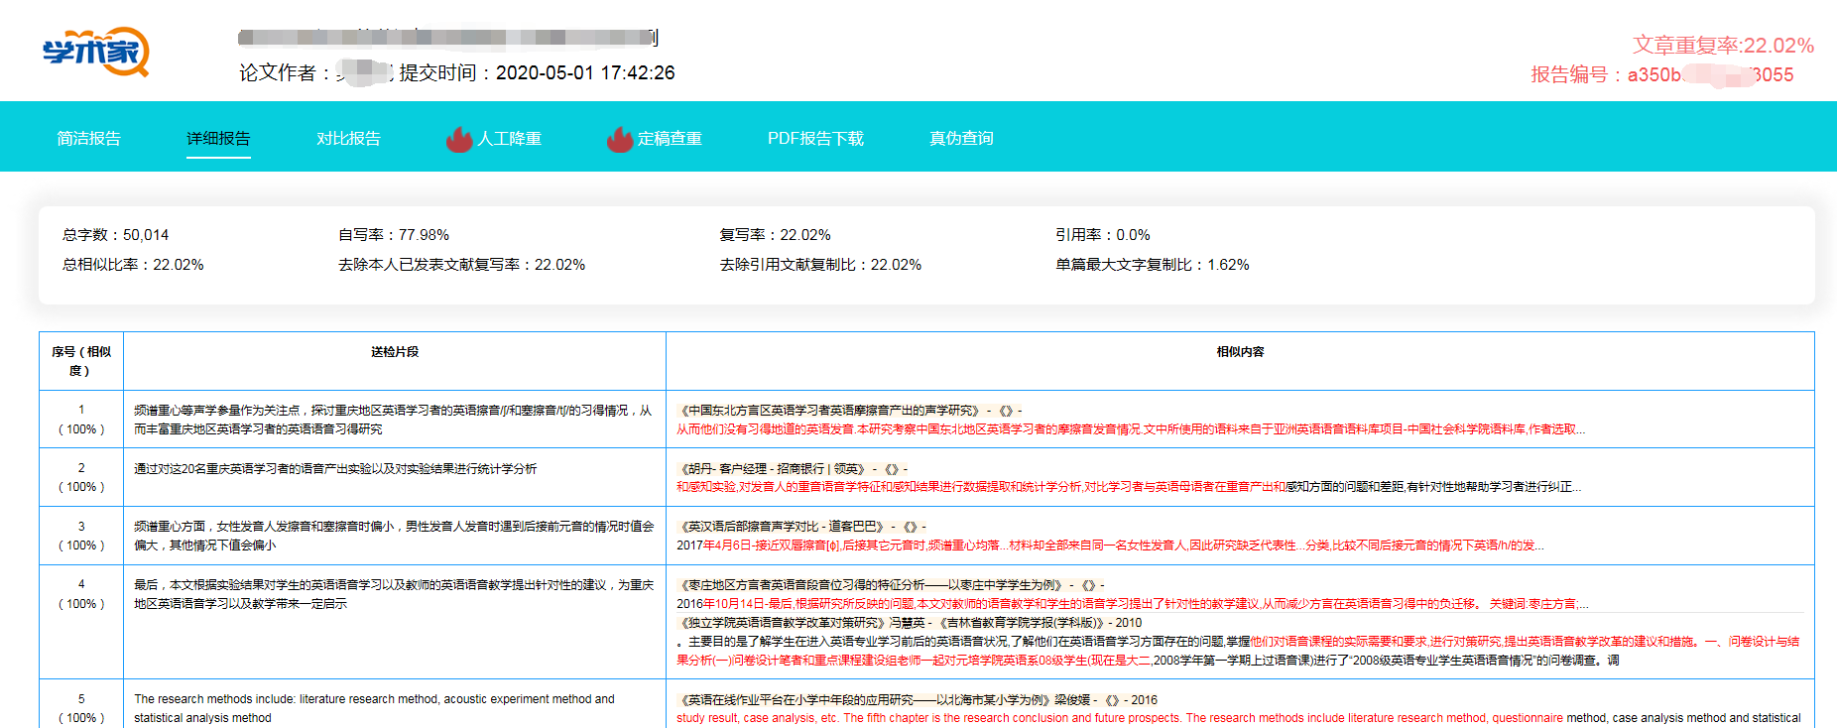Viewport: 1837px width, 728px height.
Task: Go to the 真伪查询 tab
Action: tap(961, 139)
